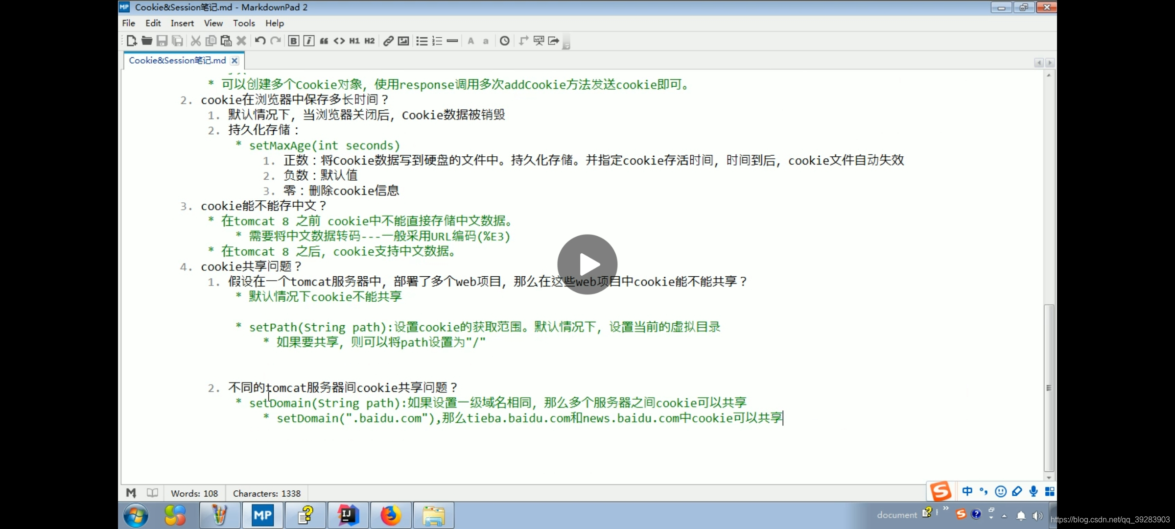The height and width of the screenshot is (529, 1175).
Task: Expand the toolbar overflow options arrow
Action: pos(566,46)
